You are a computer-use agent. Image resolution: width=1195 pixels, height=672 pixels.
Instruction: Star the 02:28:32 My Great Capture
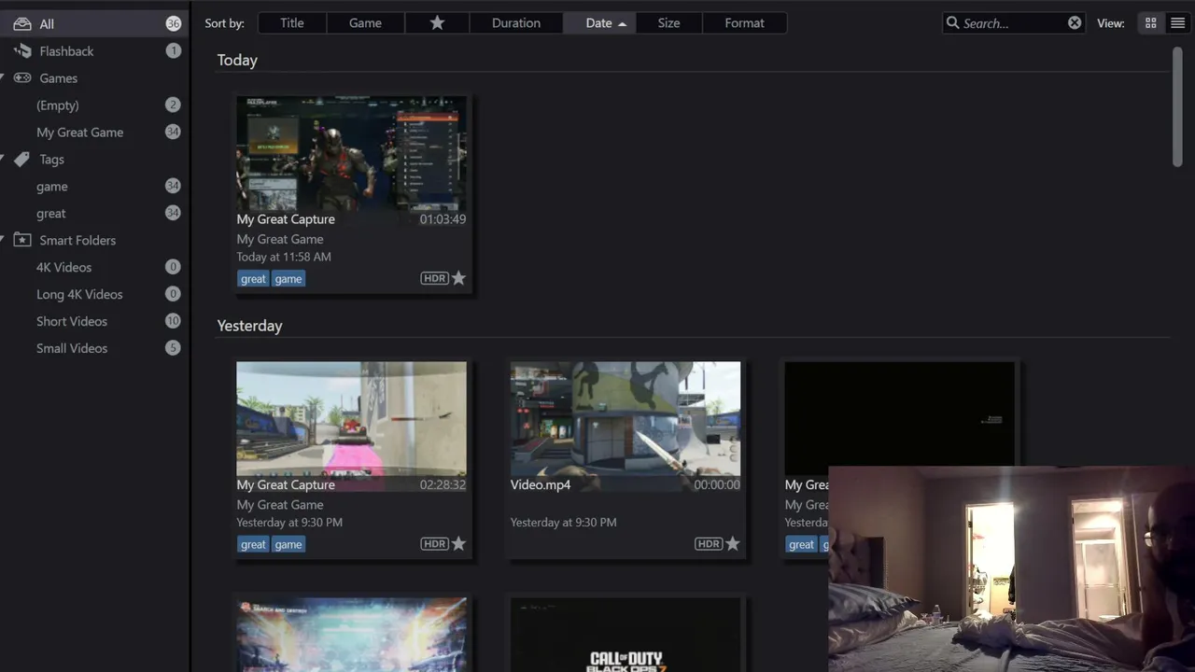pyautogui.click(x=458, y=544)
